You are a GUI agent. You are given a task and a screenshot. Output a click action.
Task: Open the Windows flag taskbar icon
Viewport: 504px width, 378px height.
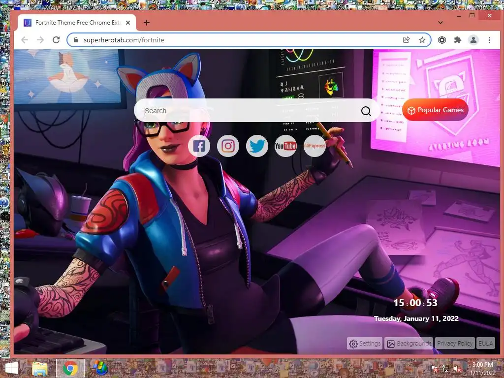(100, 368)
